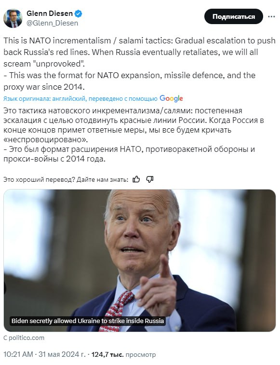
Task: Click the Biden secretly allowed Ukraine headline caption
Action: (88, 321)
